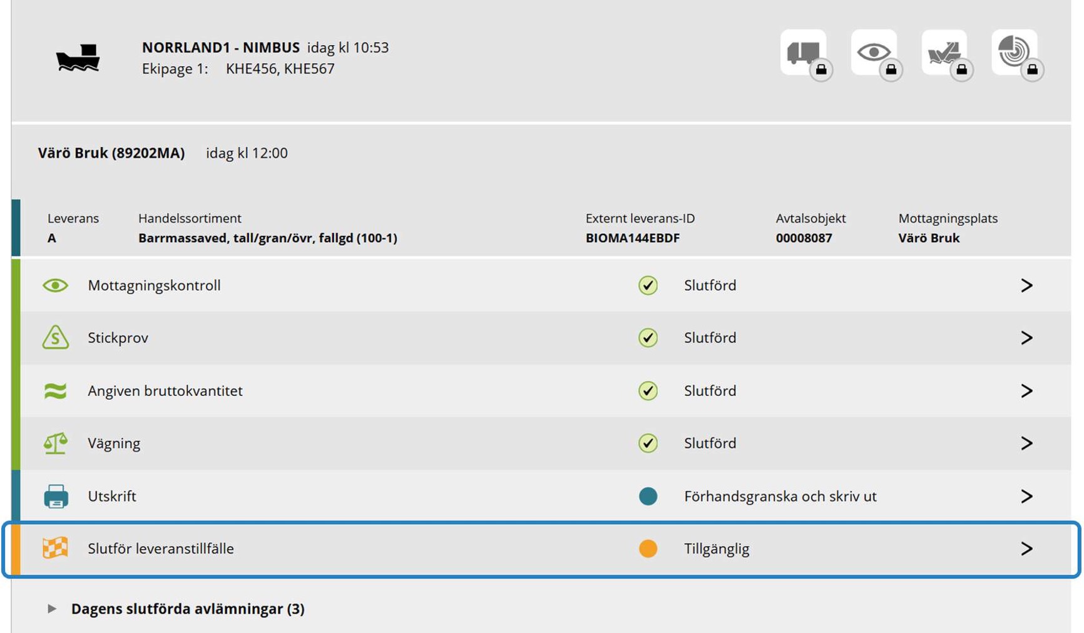Select the Utskrift row label
This screenshot has height=633, width=1084.
point(112,497)
